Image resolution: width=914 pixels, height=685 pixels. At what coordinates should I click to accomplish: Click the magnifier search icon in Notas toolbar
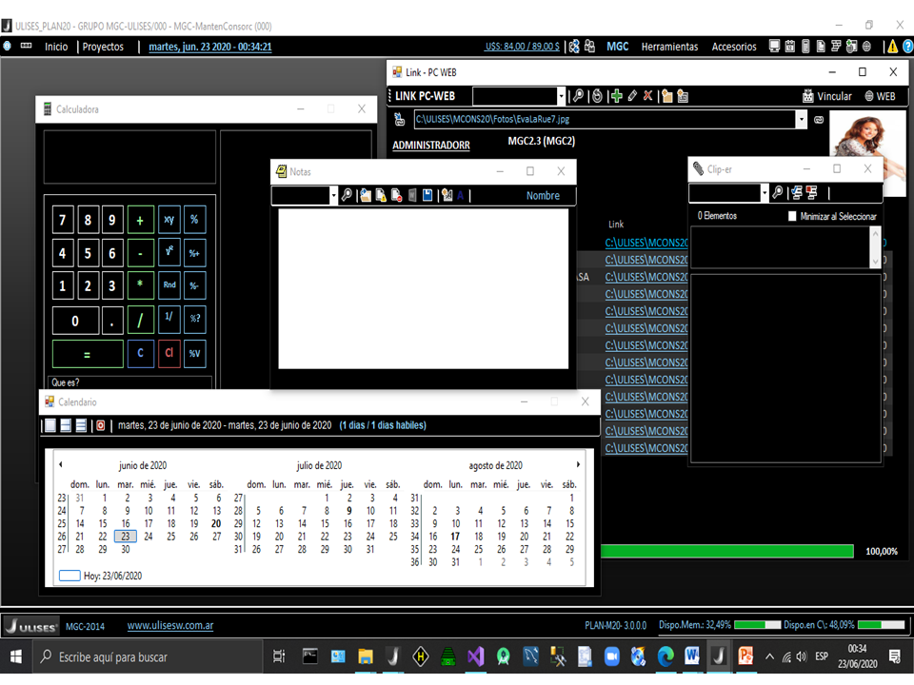[x=347, y=195]
